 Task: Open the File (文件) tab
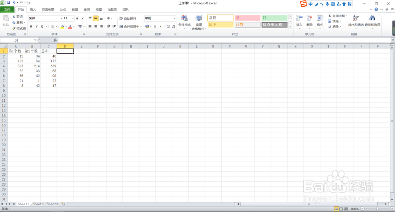[x=7, y=9]
